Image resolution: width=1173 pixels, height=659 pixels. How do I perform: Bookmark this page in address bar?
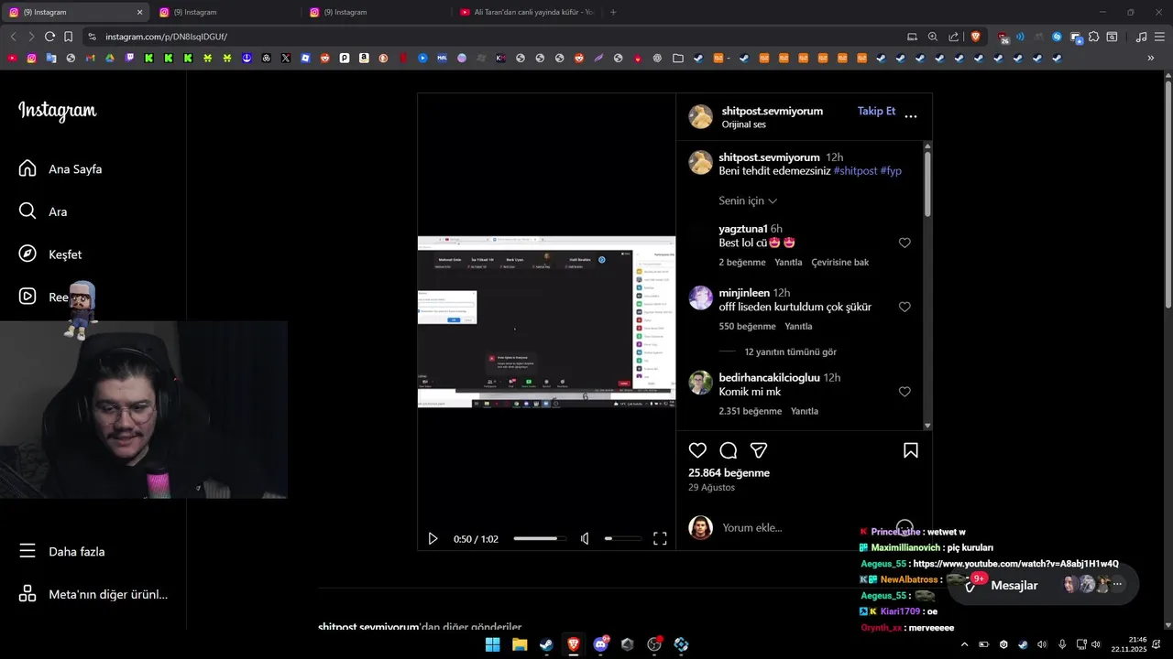pos(68,37)
